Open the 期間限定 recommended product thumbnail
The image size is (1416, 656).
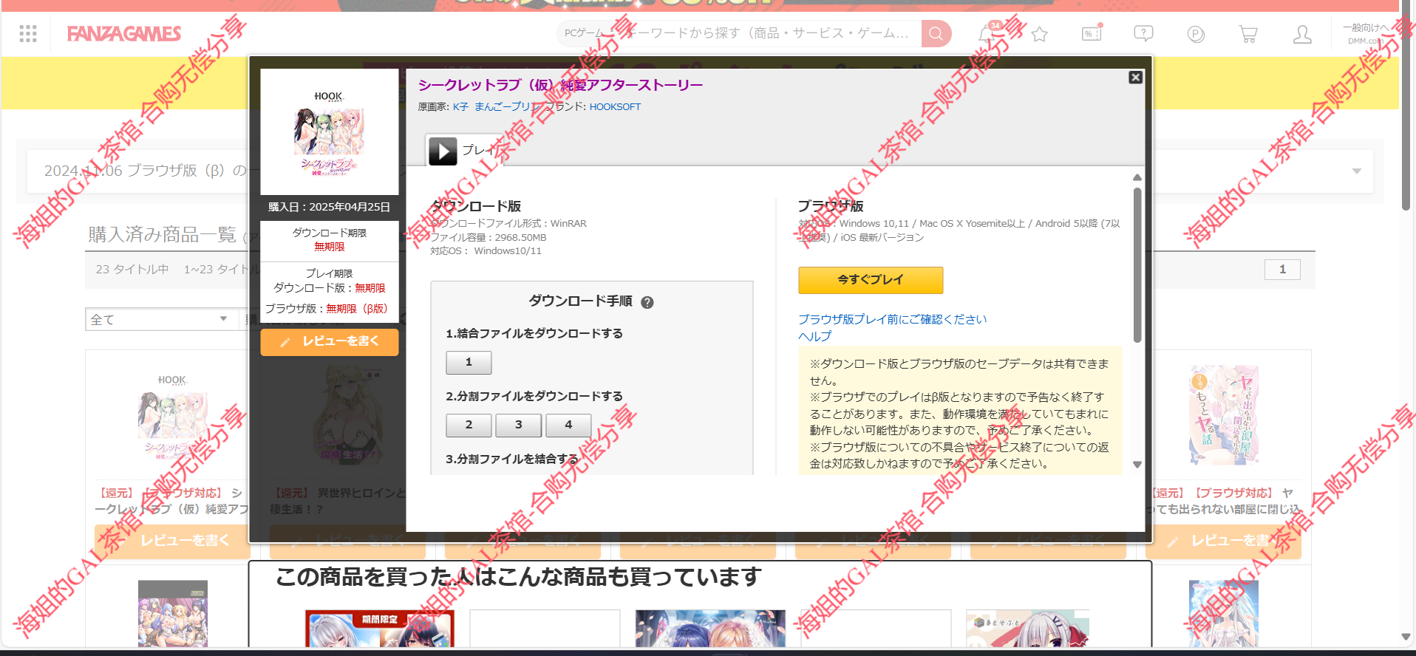tap(380, 629)
